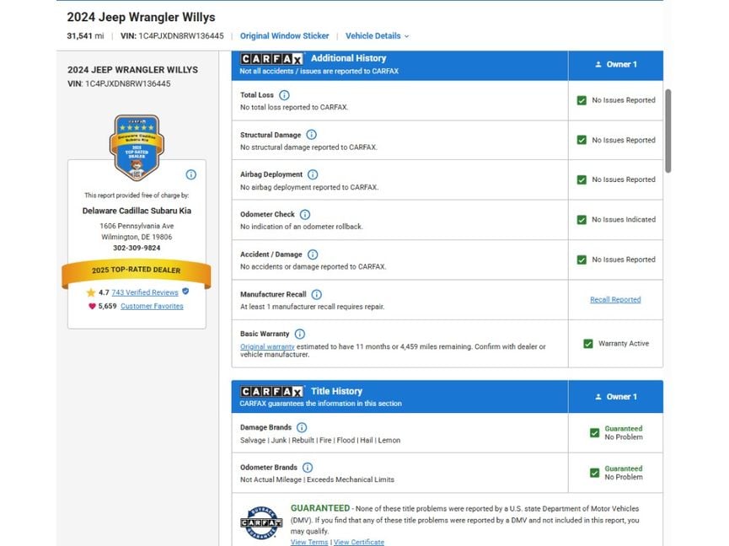Viewport: 729px width, 546px height.
Task: Click the Total Loss green checkmark
Action: coord(582,100)
